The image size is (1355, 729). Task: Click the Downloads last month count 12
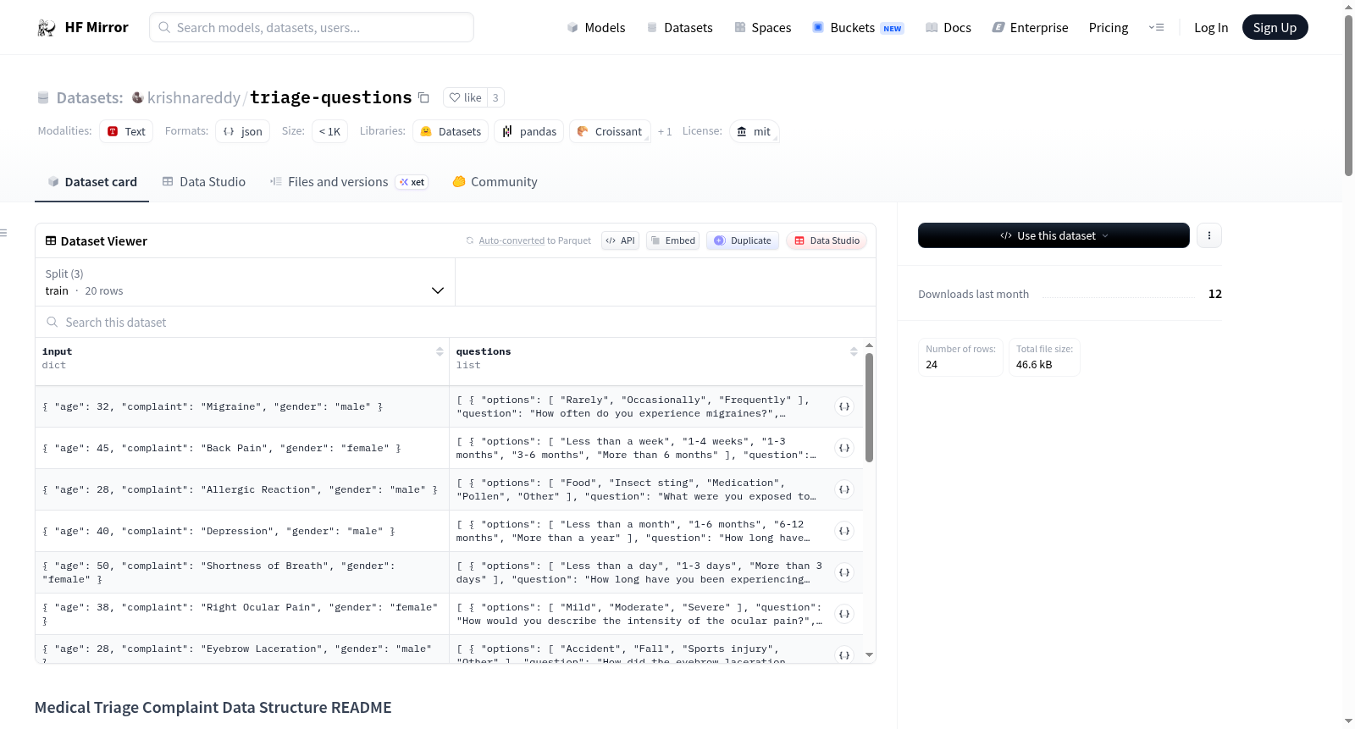(1215, 294)
